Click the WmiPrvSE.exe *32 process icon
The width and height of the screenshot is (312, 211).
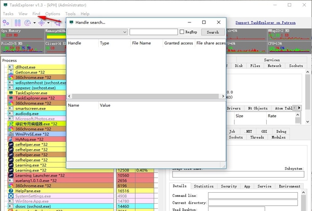pyautogui.click(x=11, y=134)
